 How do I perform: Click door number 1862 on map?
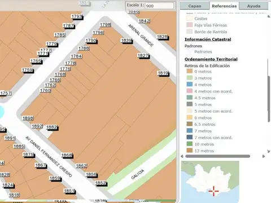(x=81, y=166)
